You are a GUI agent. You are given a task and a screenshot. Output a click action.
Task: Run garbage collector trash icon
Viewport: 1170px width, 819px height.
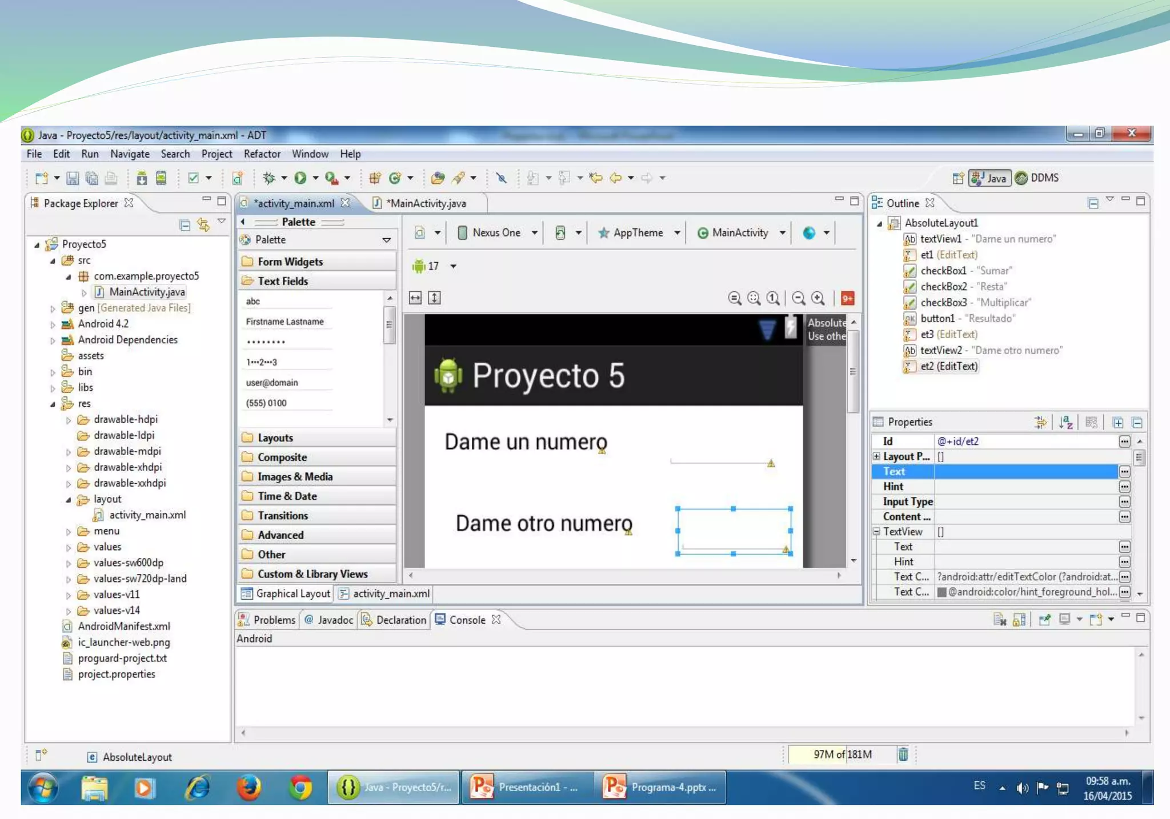tap(903, 754)
